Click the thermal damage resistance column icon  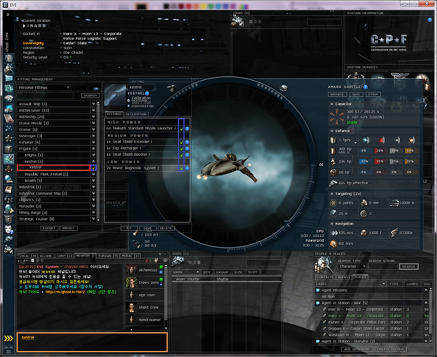(x=381, y=140)
